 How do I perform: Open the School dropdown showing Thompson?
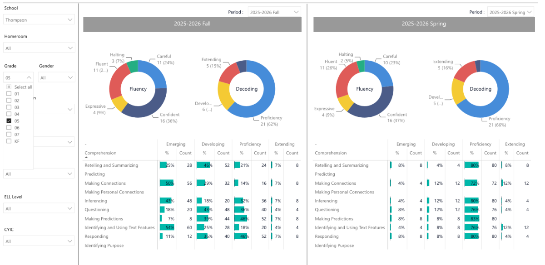(39, 19)
